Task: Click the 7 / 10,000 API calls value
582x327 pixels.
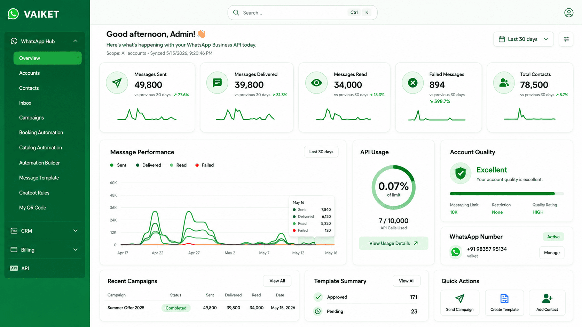Action: [x=393, y=221]
